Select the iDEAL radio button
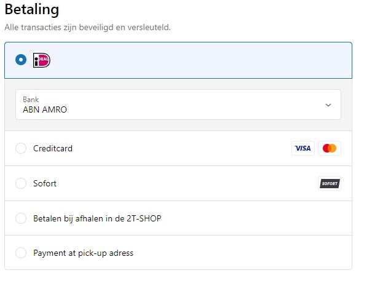The width and height of the screenshot is (372, 286). [21, 60]
